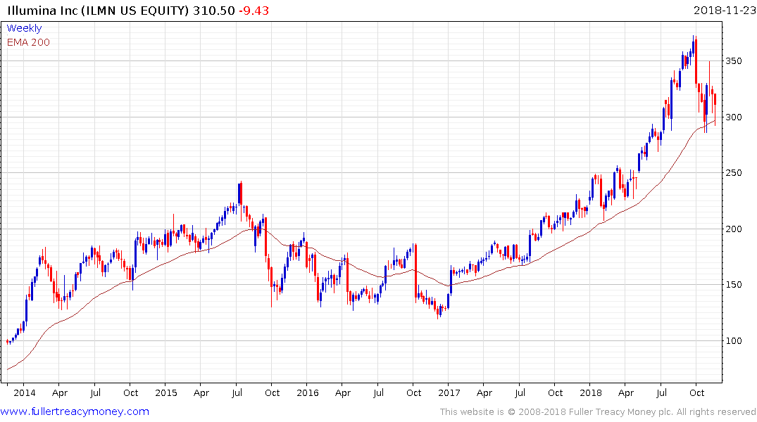Click the 200 price axis label
This screenshot has width=757, height=422.
[x=734, y=229]
